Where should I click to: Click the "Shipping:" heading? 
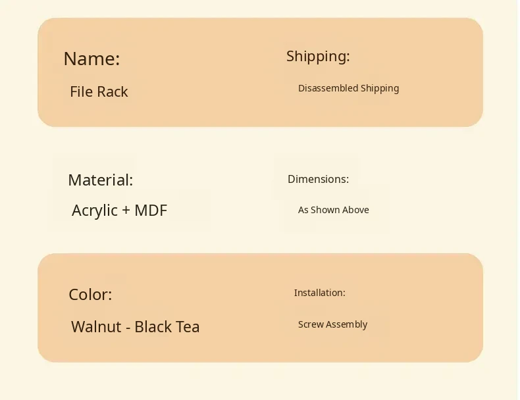[x=318, y=57]
